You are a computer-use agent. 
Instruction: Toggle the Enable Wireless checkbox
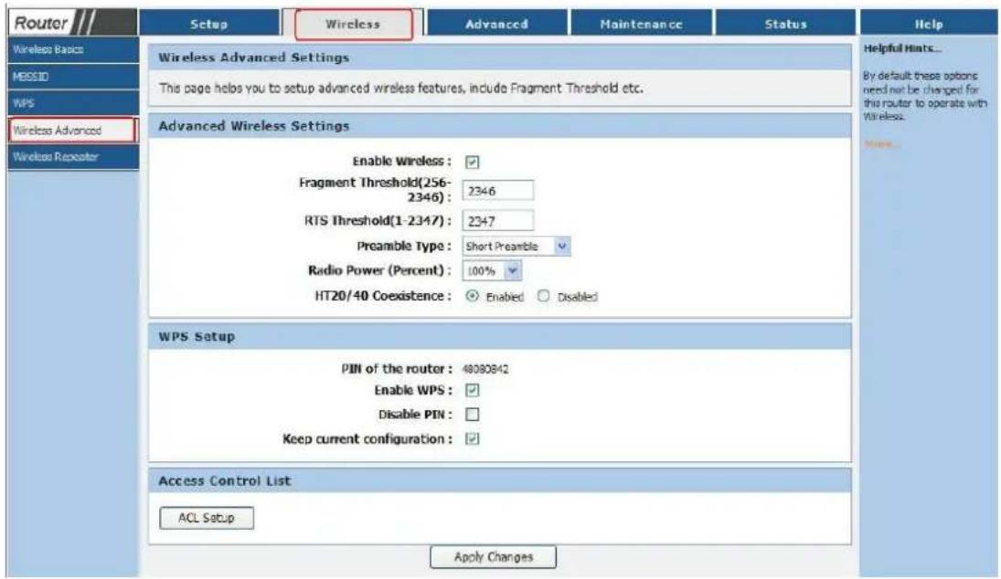pyautogui.click(x=472, y=162)
